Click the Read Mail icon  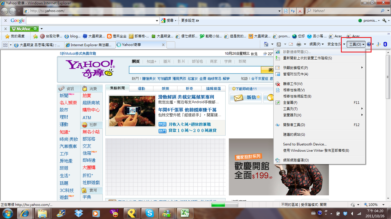coord(291,44)
